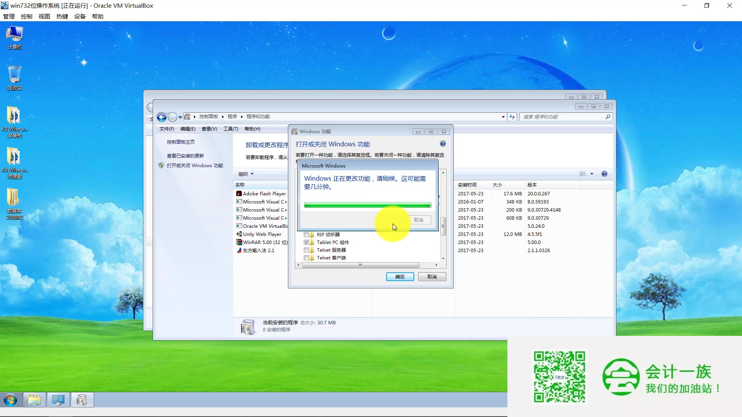The image size is (742, 417).
Task: Expand the 组织 dropdown
Action: pos(246,174)
